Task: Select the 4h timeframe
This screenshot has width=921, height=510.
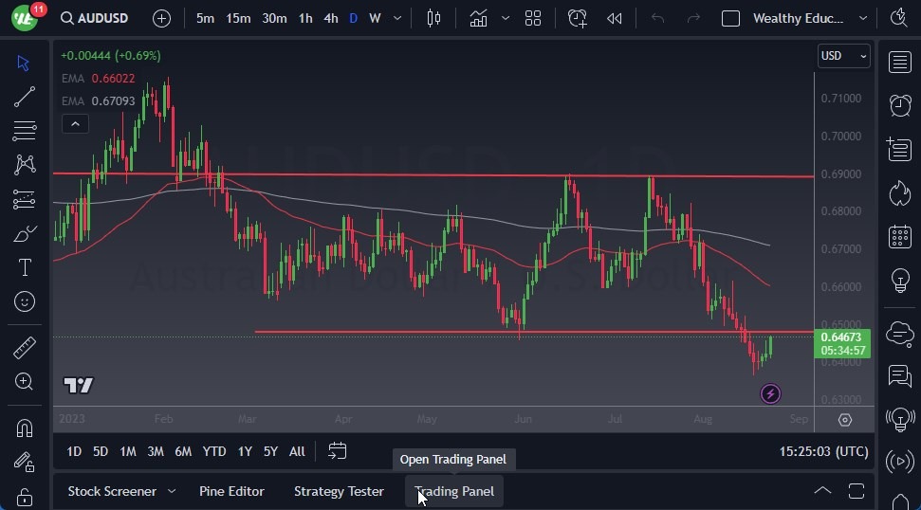Action: tap(330, 18)
